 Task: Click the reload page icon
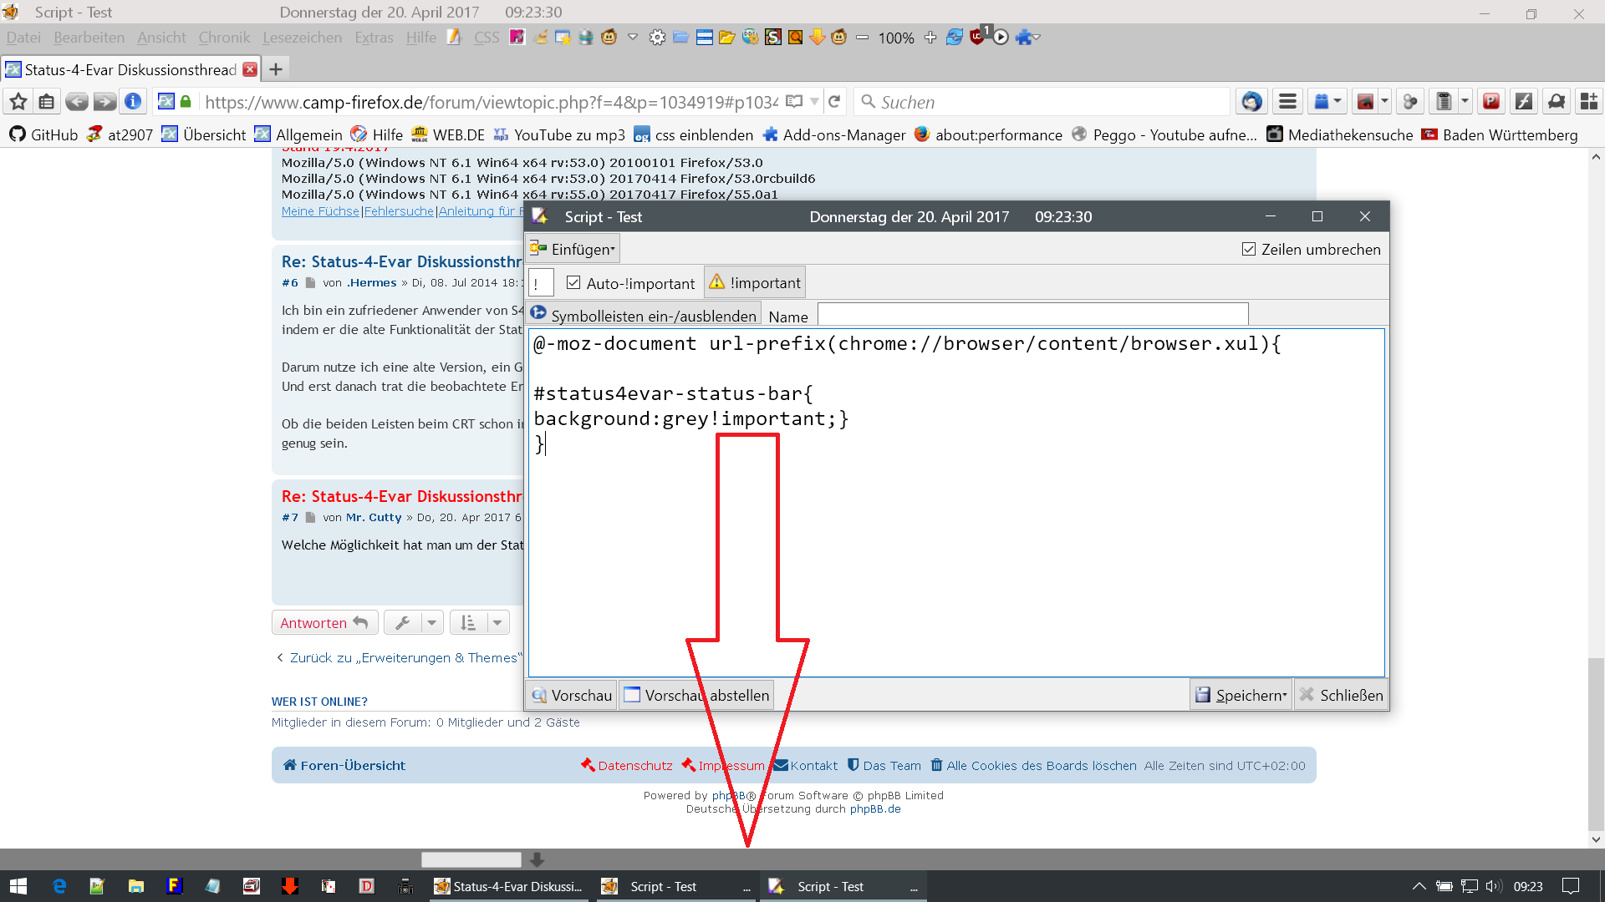834,102
